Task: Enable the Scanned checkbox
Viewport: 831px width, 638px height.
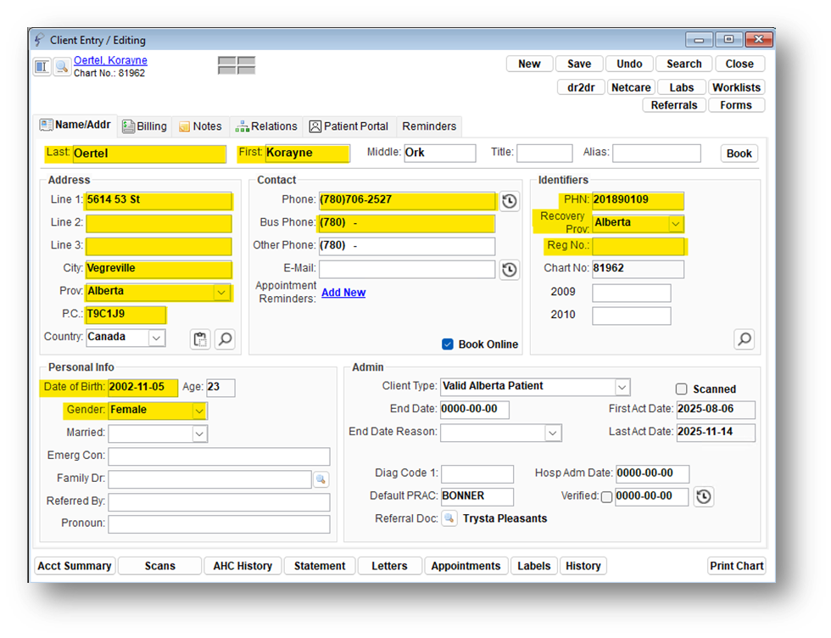Action: pyautogui.click(x=681, y=389)
